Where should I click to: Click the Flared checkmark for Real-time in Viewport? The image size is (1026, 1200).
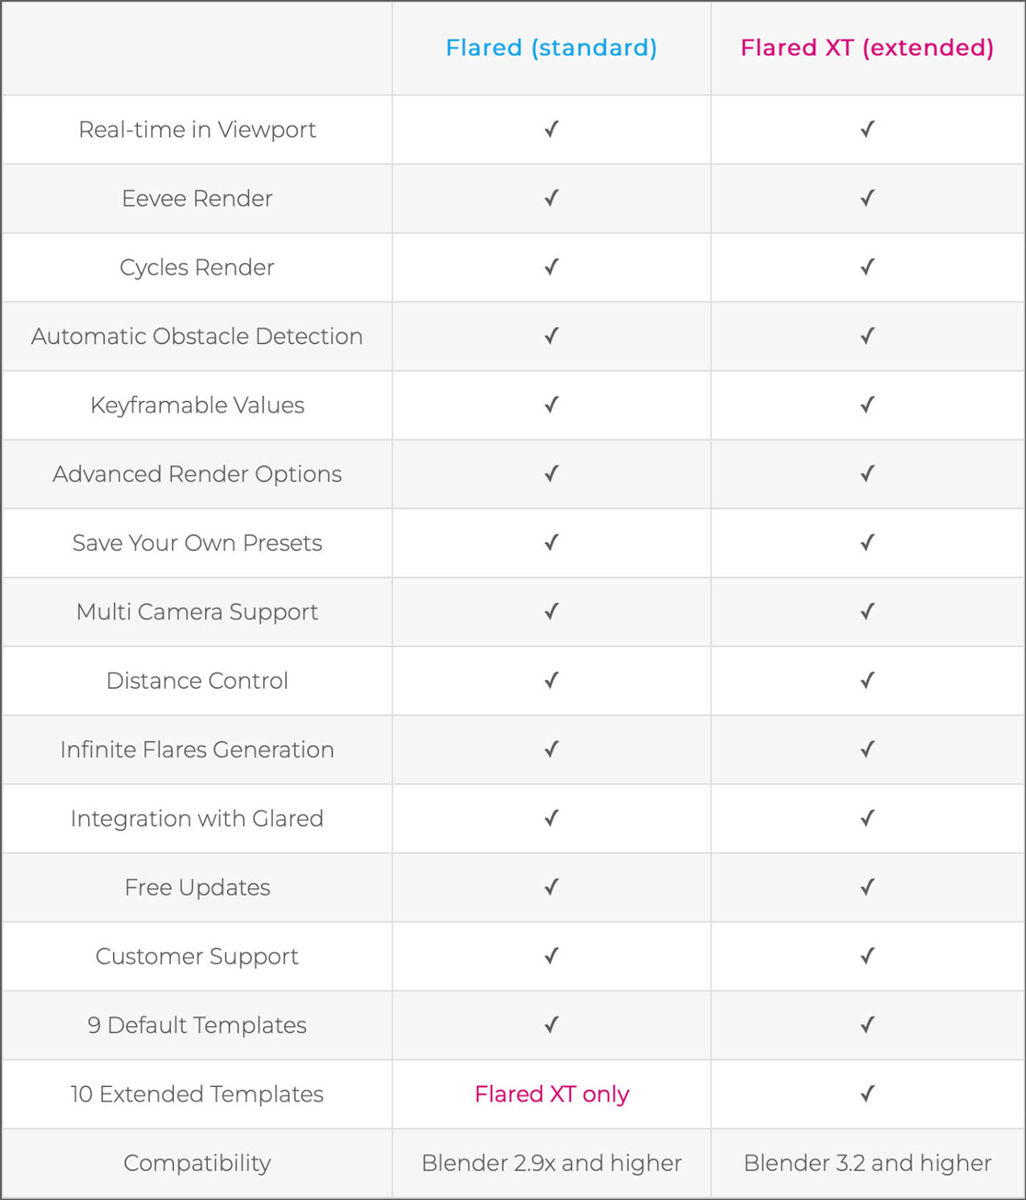click(551, 129)
